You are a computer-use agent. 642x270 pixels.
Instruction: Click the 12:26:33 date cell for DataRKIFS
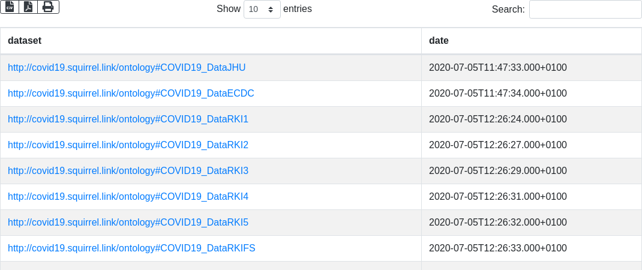pyautogui.click(x=497, y=248)
